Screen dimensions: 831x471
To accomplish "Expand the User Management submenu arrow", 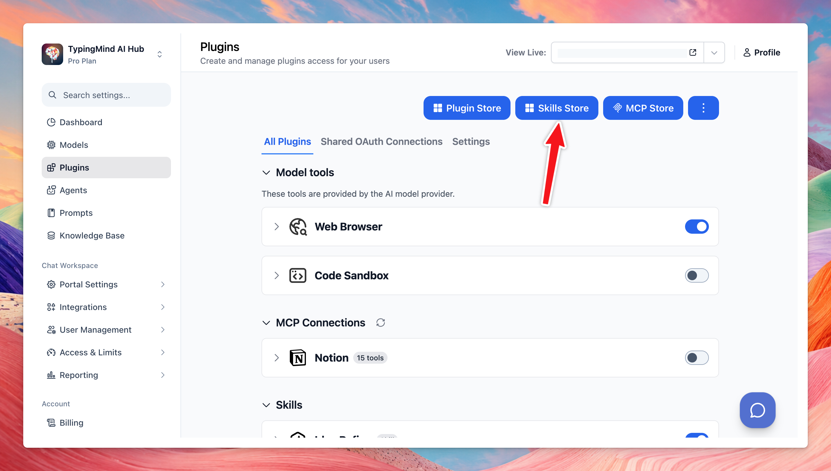I will [163, 330].
